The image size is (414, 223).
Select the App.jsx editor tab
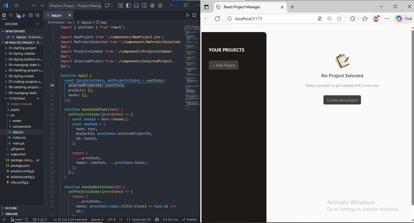pyautogui.click(x=57, y=15)
